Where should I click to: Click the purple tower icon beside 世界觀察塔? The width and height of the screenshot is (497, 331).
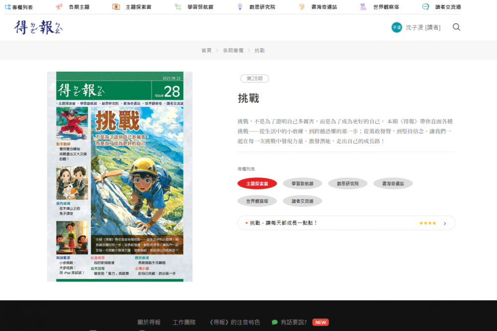point(363,7)
